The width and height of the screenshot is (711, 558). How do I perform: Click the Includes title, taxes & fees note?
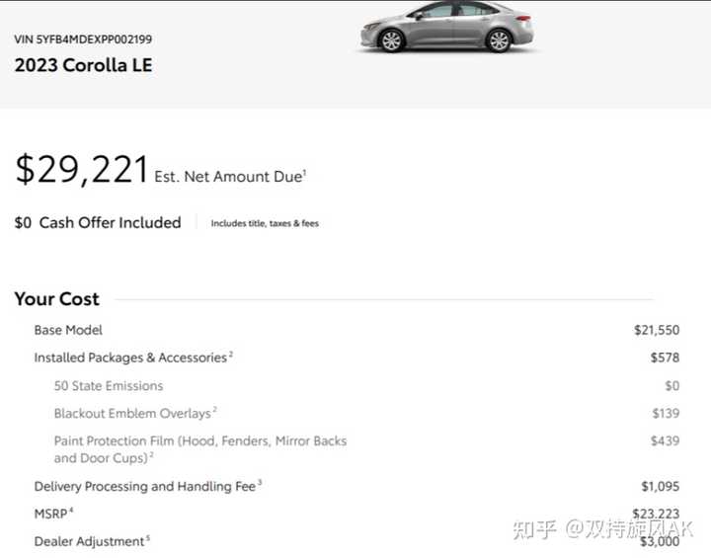coord(265,223)
